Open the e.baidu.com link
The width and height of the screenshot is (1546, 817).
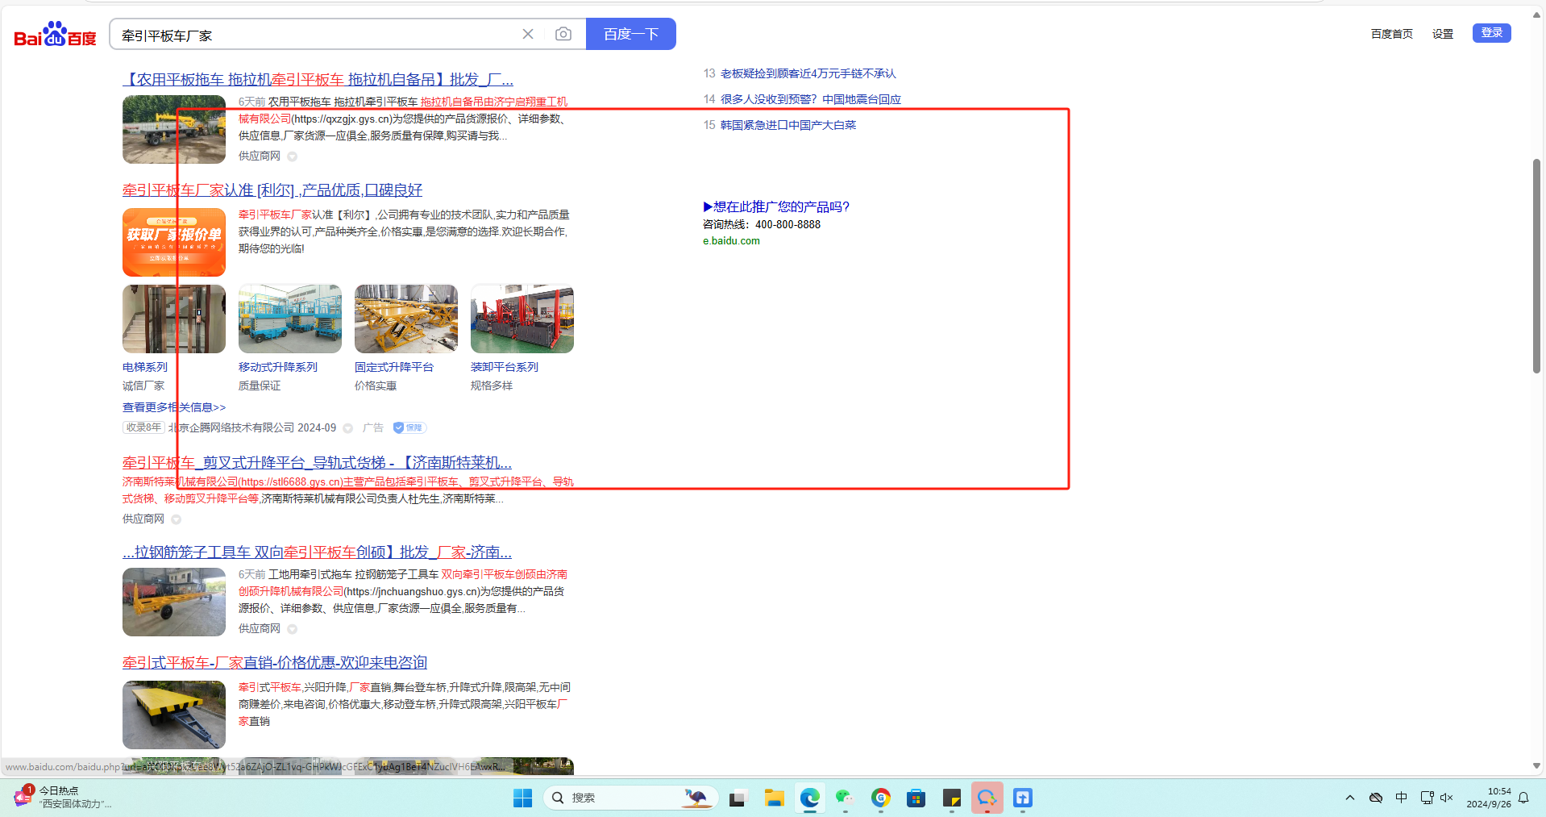coord(731,240)
